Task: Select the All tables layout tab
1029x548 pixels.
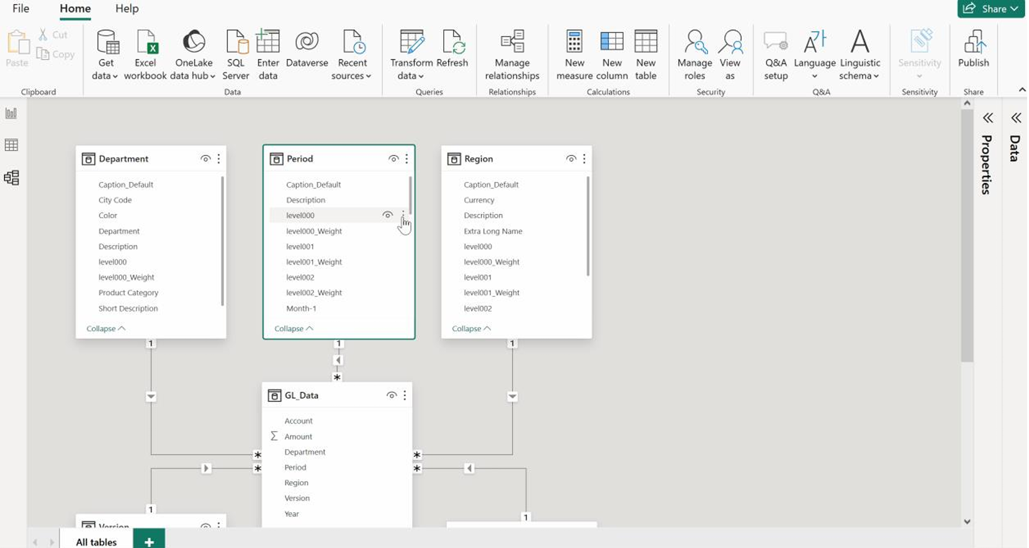Action: (96, 542)
